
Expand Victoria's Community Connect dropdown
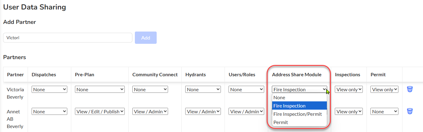pyautogui.click(x=150, y=89)
